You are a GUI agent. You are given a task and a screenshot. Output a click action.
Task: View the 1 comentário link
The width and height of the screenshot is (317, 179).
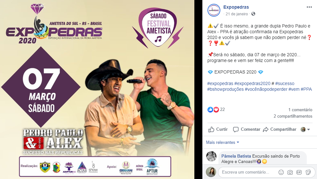(300, 110)
